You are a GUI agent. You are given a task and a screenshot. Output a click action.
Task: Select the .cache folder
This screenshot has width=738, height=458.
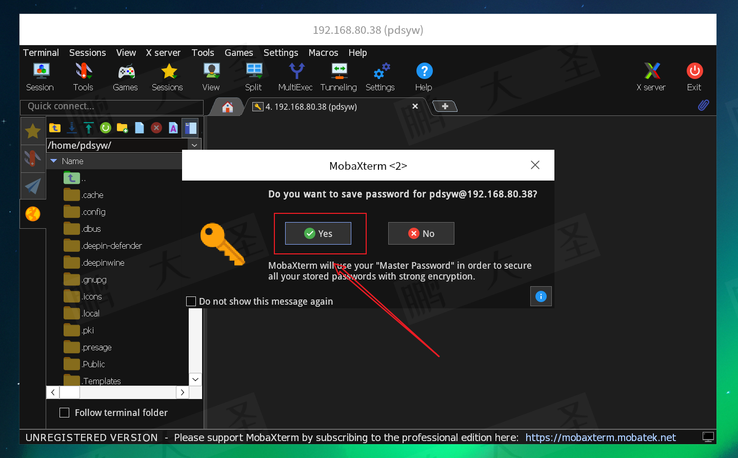click(84, 195)
